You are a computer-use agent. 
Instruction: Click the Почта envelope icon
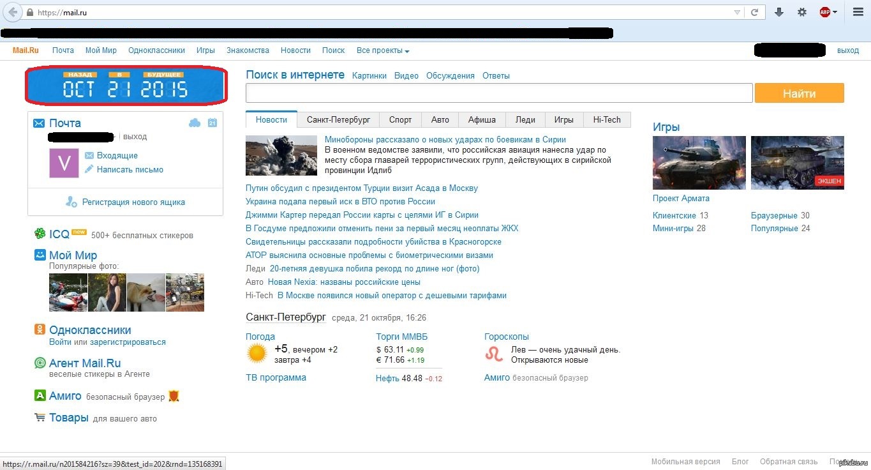click(39, 123)
